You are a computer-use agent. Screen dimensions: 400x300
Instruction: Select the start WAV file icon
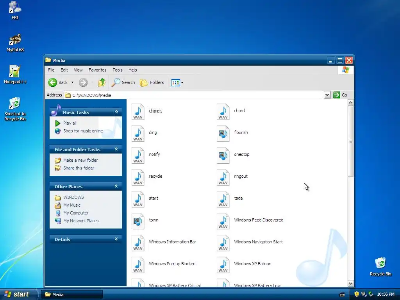coord(138,199)
